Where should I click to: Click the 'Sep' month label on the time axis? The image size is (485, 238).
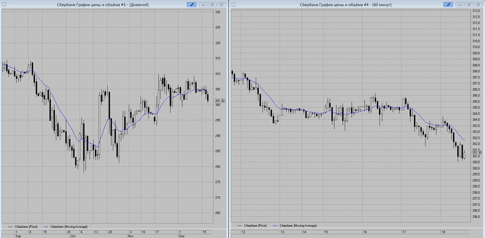pyautogui.click(x=17, y=236)
